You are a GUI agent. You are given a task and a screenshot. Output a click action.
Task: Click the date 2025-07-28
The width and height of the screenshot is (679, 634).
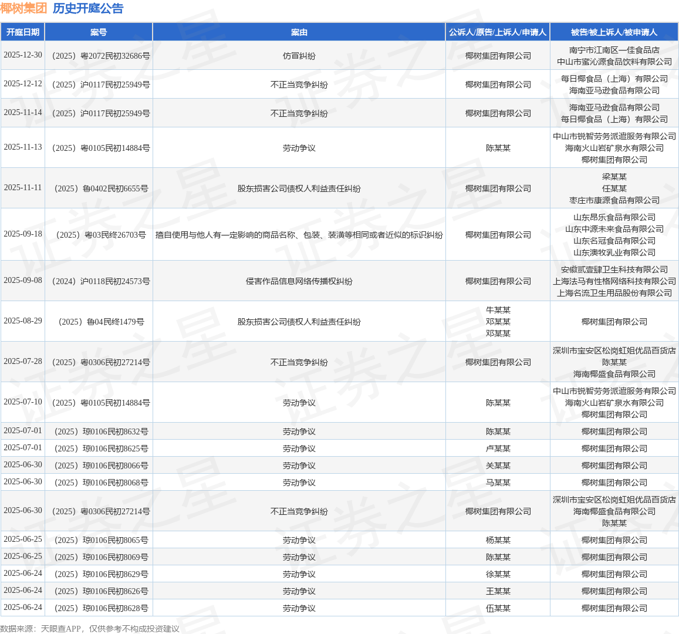(23, 361)
